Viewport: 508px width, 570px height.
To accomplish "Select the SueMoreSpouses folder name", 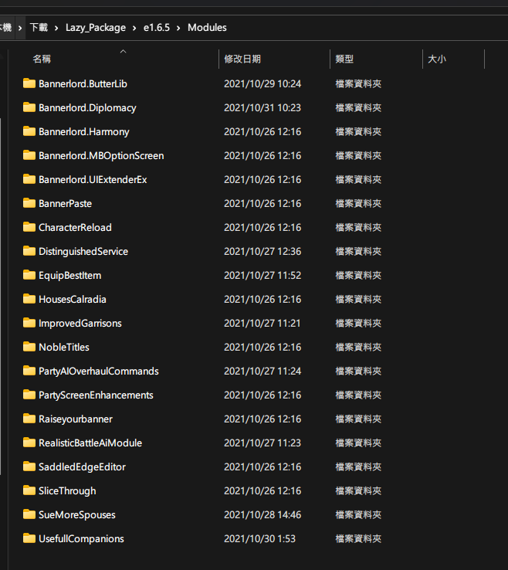I will coord(77,514).
